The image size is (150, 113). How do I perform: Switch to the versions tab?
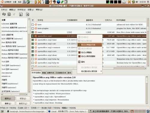coord(69,73)
